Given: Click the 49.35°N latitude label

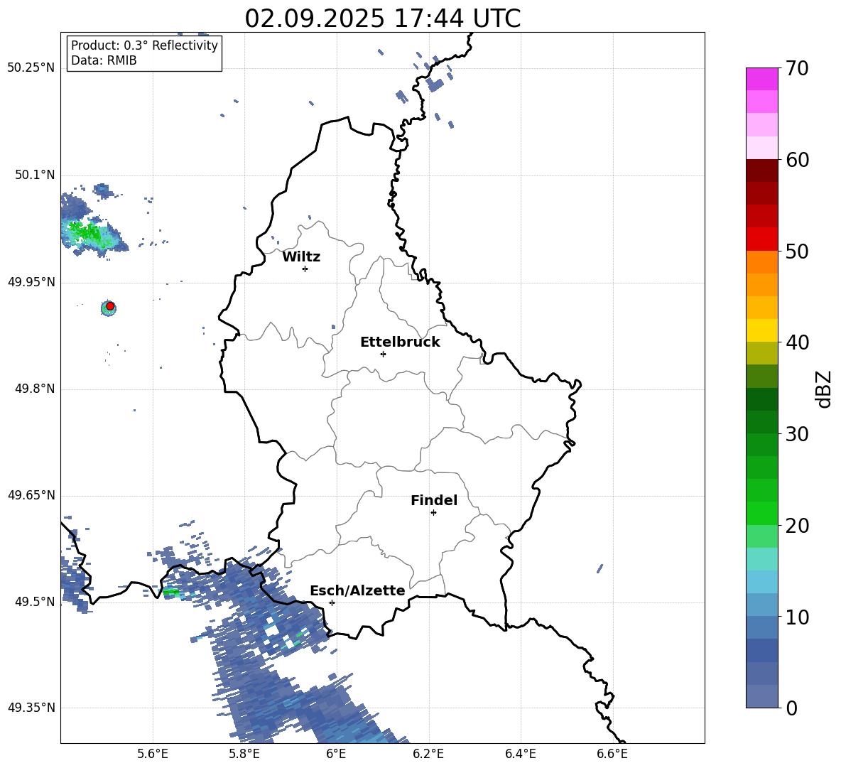Looking at the screenshot, I should (x=31, y=708).
